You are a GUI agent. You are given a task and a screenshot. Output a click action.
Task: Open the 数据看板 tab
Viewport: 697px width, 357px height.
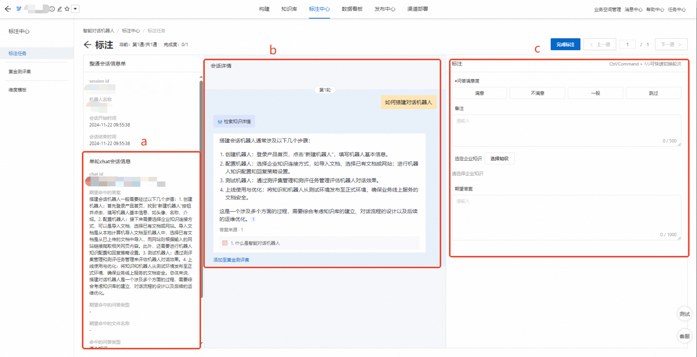tap(352, 9)
